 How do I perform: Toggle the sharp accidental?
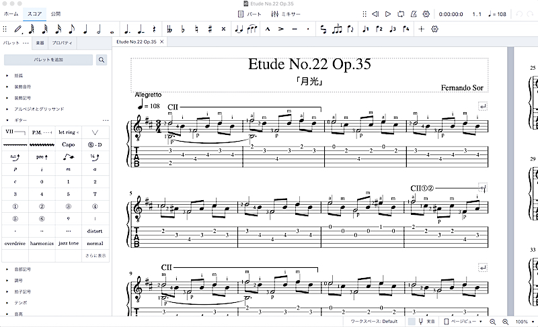[210, 30]
